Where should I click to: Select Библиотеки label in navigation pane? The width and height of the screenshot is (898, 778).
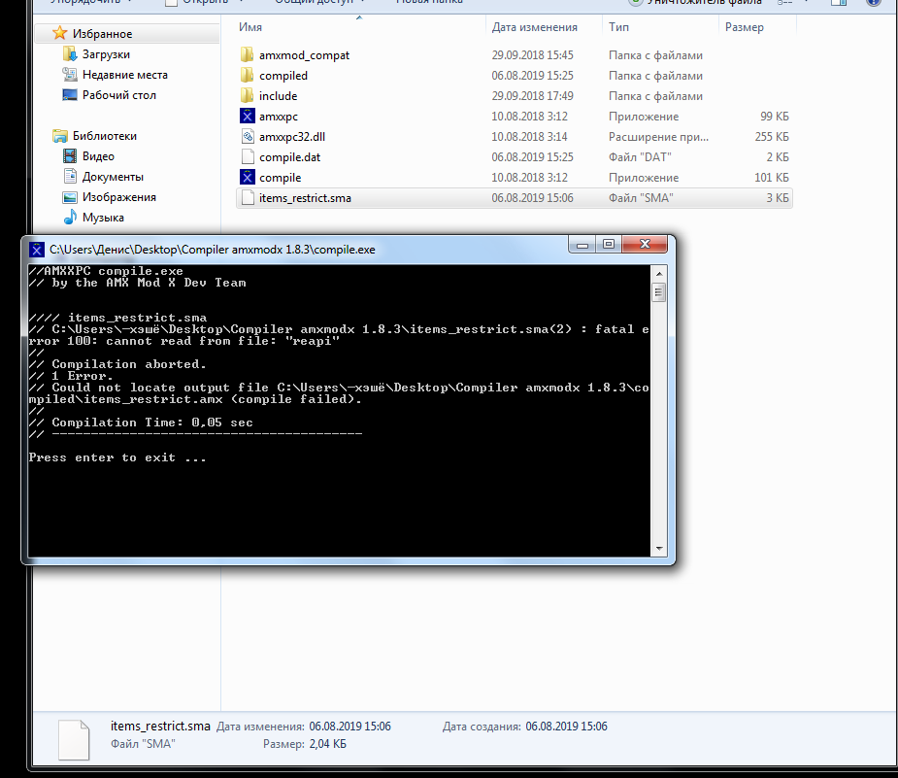(105, 136)
